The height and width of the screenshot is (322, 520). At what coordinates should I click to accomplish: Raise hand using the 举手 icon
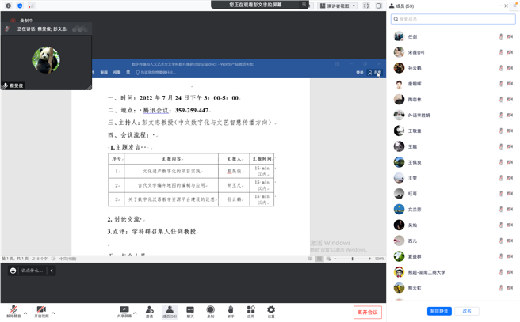tap(231, 310)
